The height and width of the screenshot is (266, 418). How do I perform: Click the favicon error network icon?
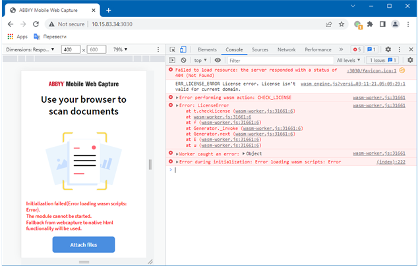[x=402, y=70]
